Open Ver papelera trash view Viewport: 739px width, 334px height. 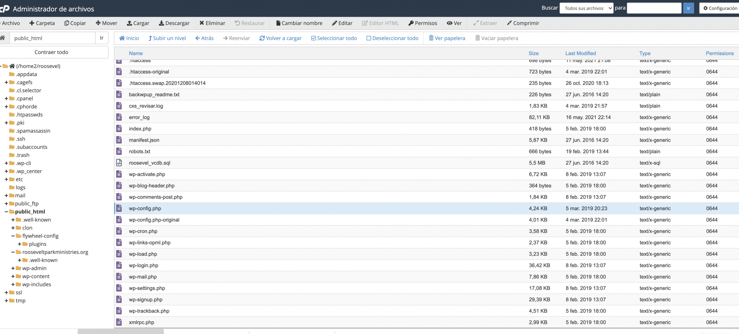[447, 38]
